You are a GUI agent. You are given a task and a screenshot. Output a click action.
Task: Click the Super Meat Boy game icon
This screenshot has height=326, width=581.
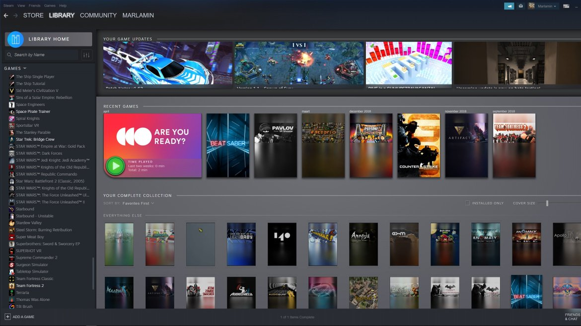pyautogui.click(x=11, y=237)
